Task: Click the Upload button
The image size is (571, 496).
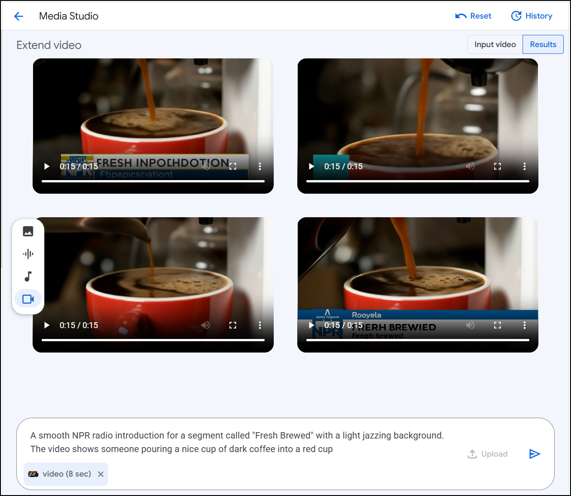Action: coord(487,454)
